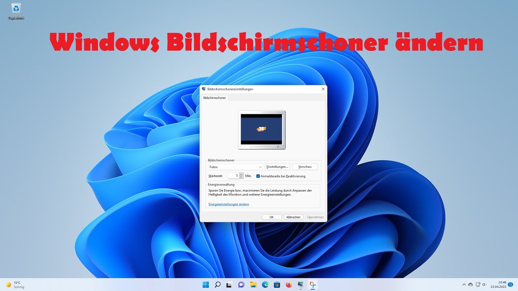
Task: Open the Fotos screensaver dropdown
Action: pyautogui.click(x=236, y=167)
